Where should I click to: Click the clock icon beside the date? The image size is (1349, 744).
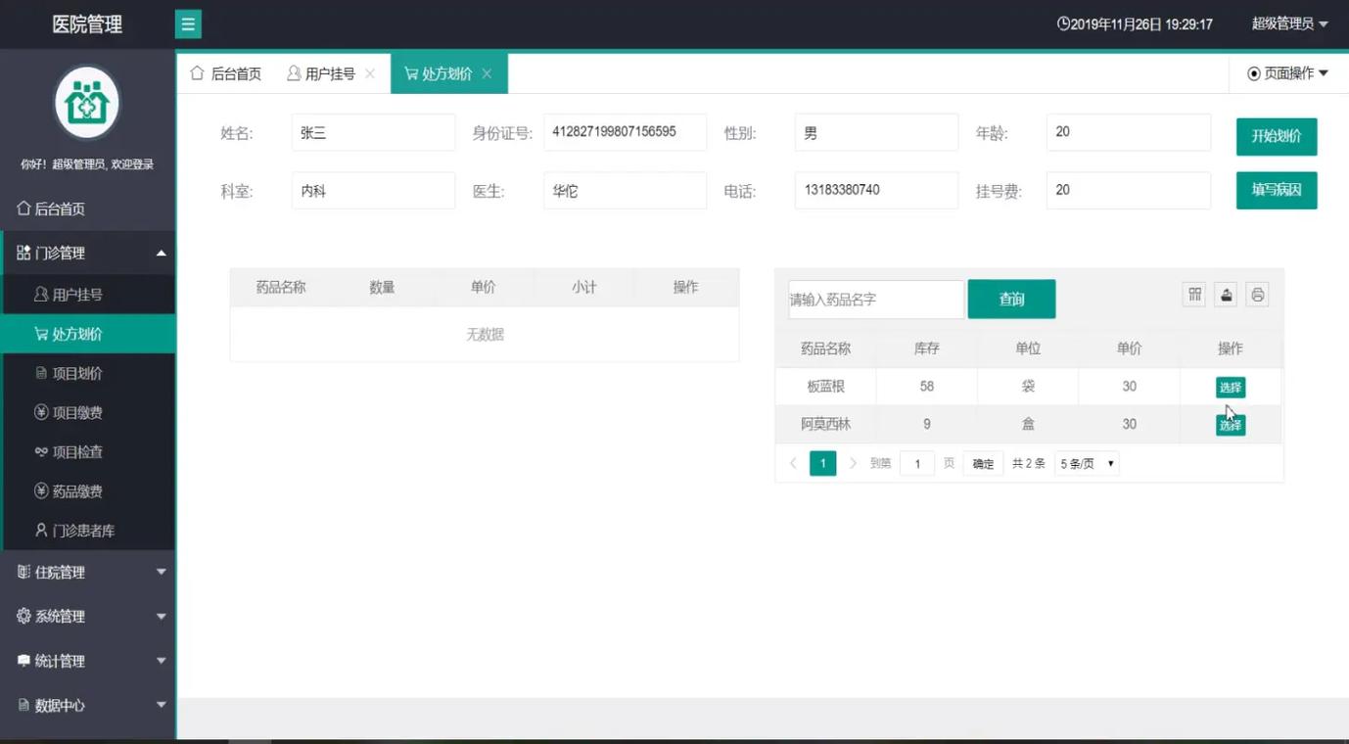(x=1062, y=23)
